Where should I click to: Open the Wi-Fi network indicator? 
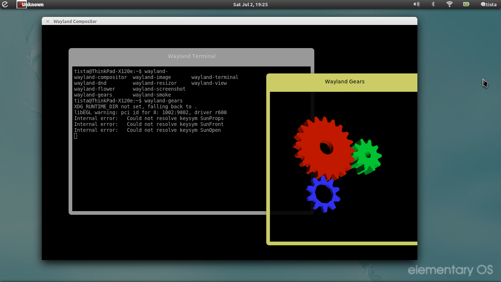point(449,4)
